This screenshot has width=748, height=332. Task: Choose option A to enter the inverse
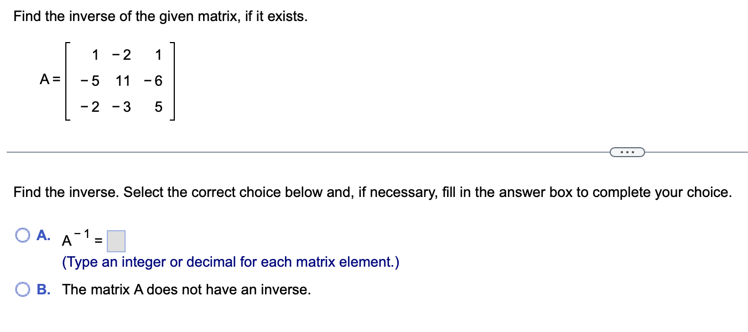coord(22,235)
